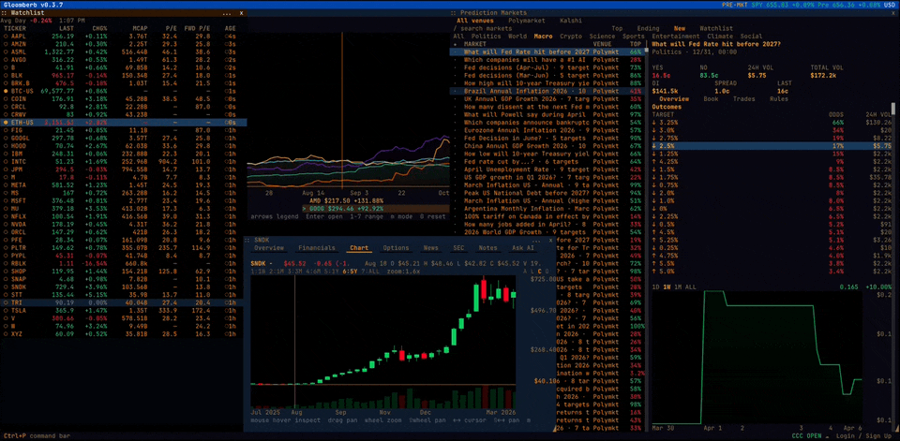Select the Eurozone Annual Inflation 2026 market

tap(547, 129)
